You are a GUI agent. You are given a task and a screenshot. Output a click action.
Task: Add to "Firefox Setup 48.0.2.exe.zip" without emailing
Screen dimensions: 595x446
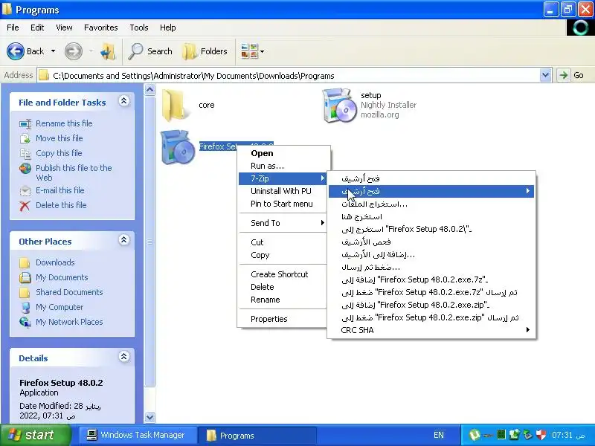click(x=431, y=305)
